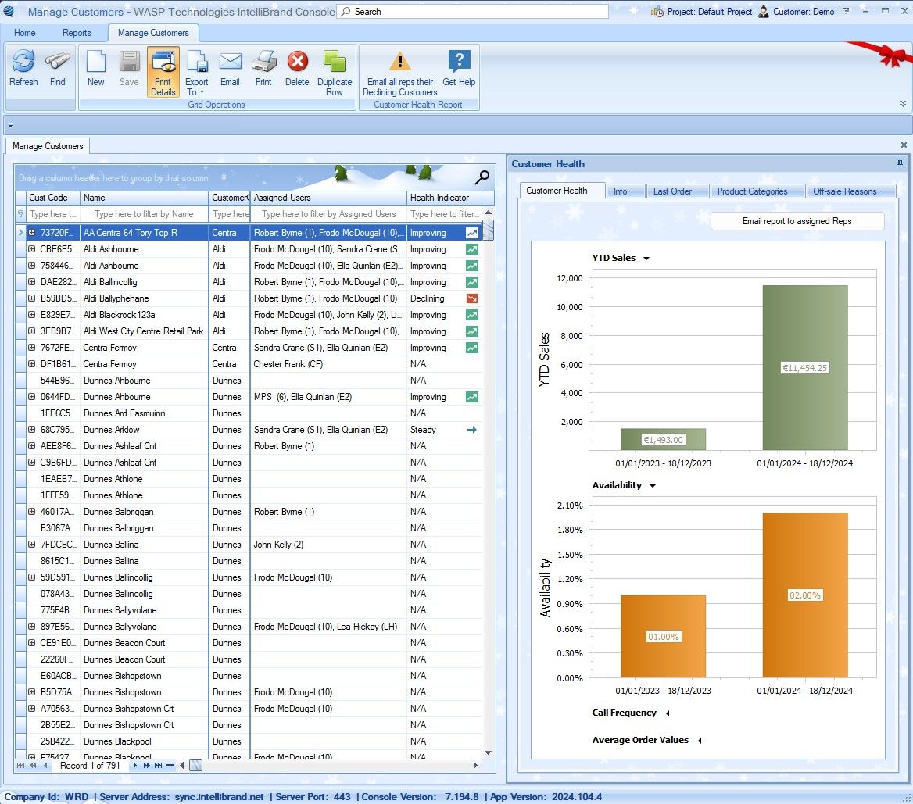Open the YTD Sales chart dropdown

[646, 259]
